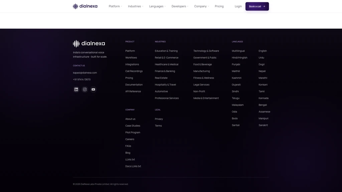The image size is (342, 192).
Task: Expand the Platform dropdown menu
Action: point(115,6)
